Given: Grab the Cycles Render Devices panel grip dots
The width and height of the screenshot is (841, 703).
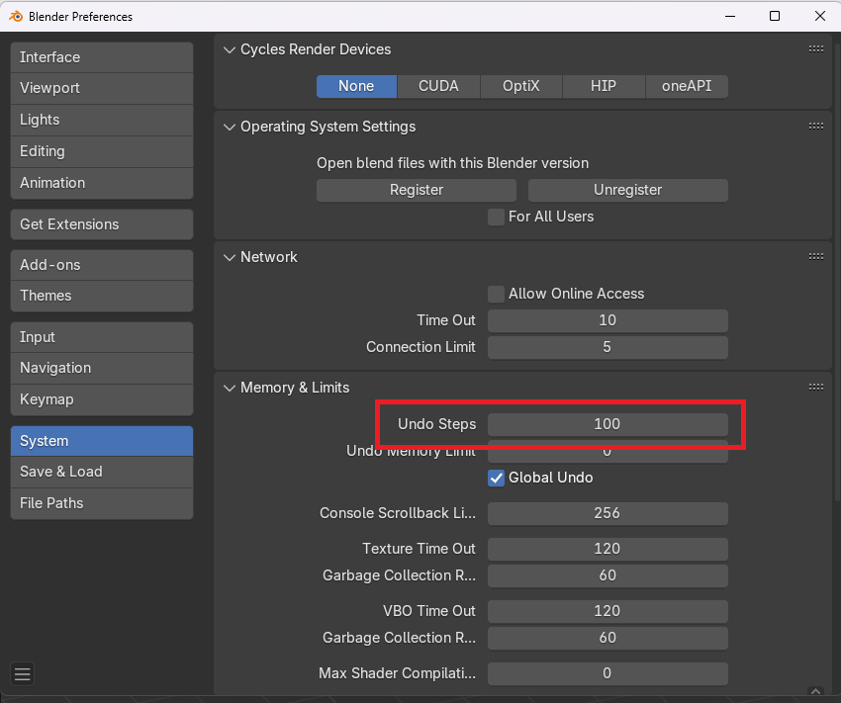Looking at the screenshot, I should click(816, 48).
